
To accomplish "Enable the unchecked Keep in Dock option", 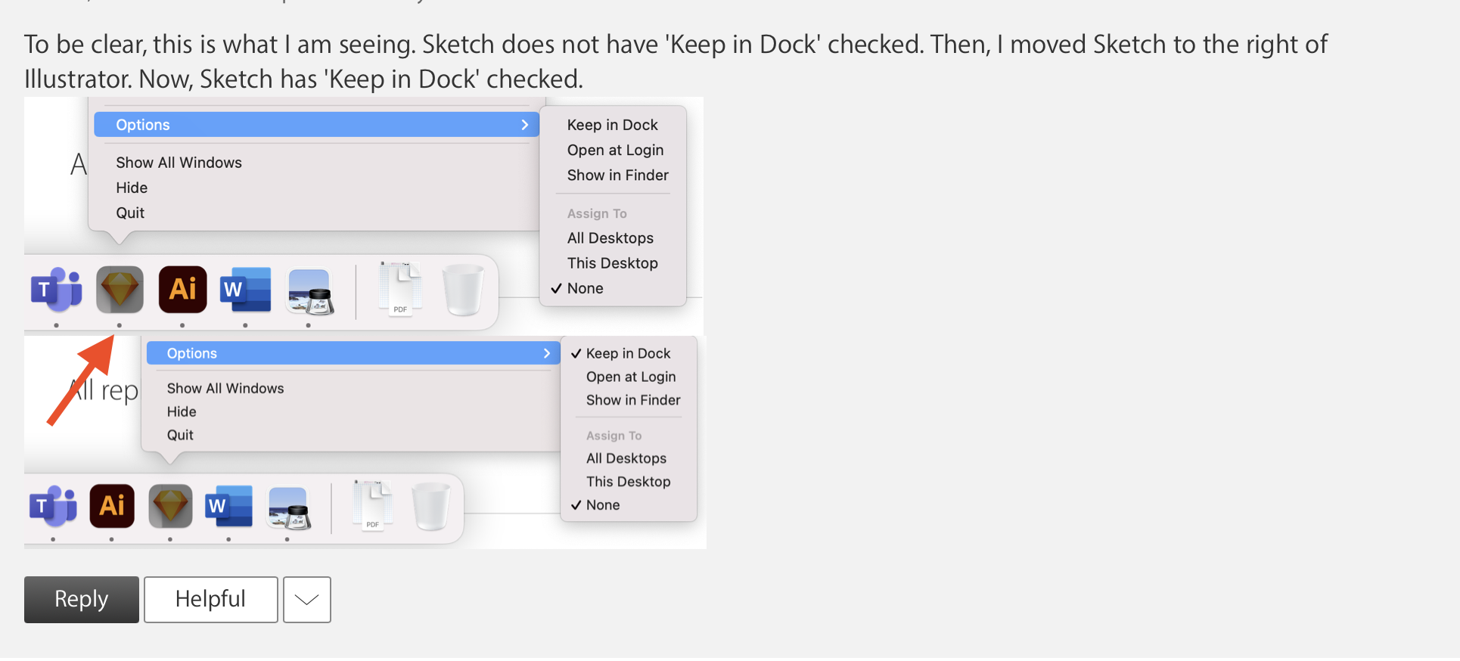I will click(612, 125).
